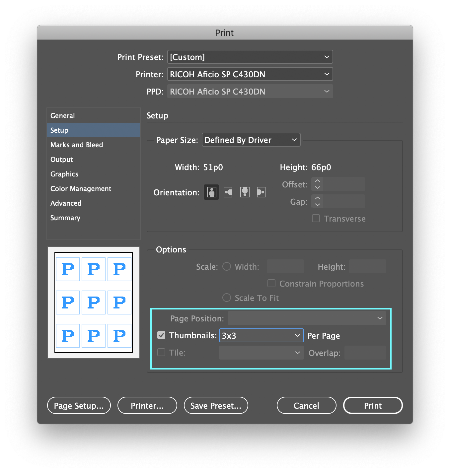The height and width of the screenshot is (473, 450).
Task: Click the Gap input field
Action: click(344, 201)
